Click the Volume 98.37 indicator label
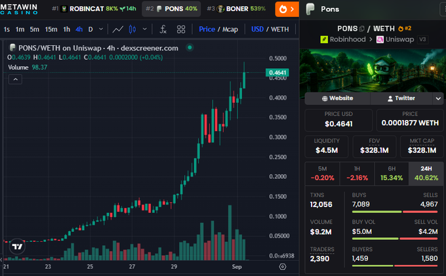This screenshot has height=276, width=446. point(28,68)
